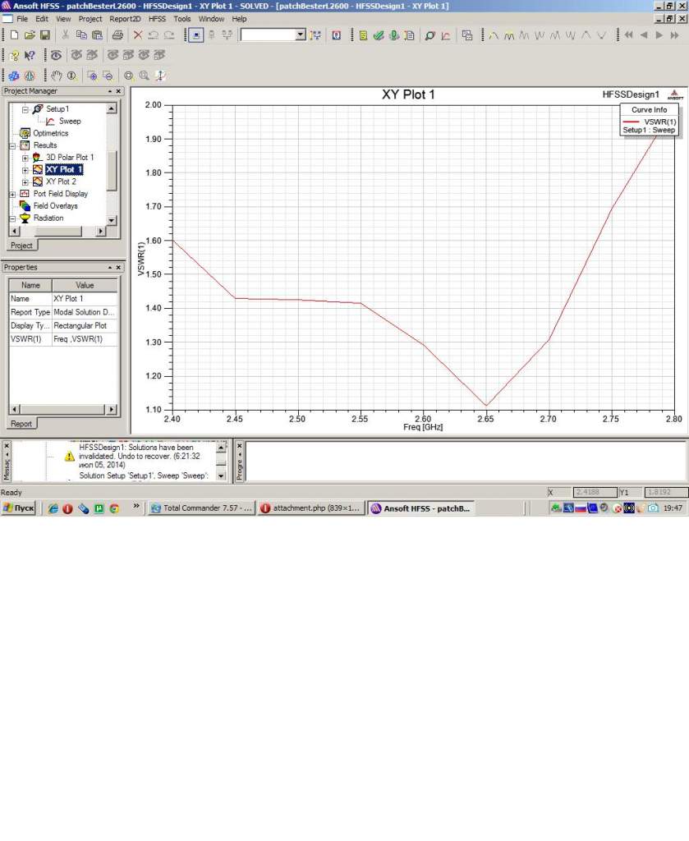Open the Report2D menu
The height and width of the screenshot is (841, 689).
tap(125, 18)
